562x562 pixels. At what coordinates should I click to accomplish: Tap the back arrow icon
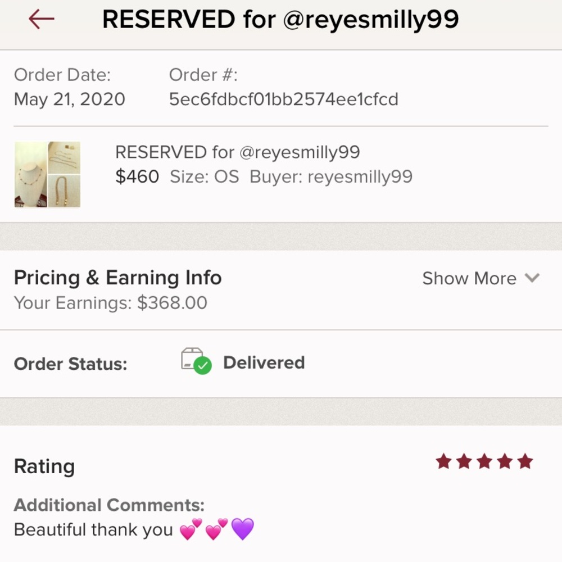pos(42,19)
